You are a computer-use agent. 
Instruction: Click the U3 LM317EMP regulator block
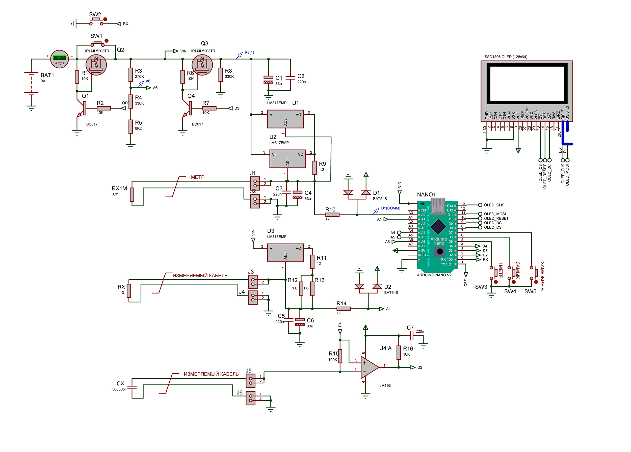285,253
